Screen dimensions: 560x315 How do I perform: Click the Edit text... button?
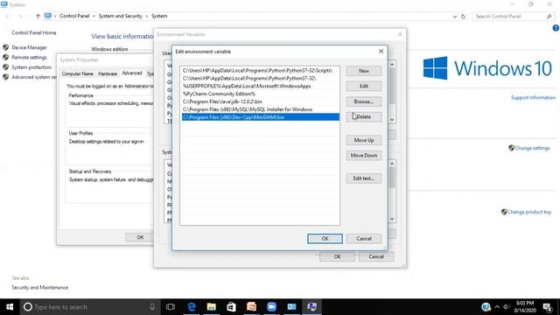click(x=364, y=178)
